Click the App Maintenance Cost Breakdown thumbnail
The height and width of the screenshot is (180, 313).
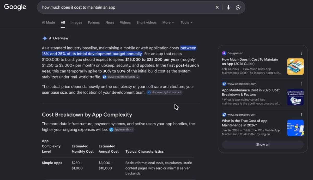point(295,97)
